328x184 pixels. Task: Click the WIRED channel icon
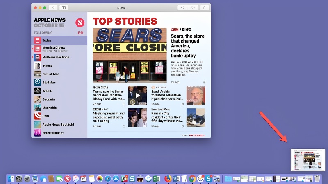tap(37, 91)
